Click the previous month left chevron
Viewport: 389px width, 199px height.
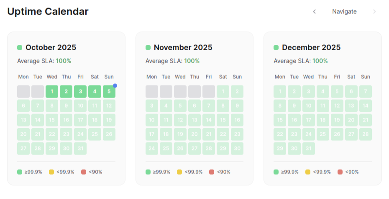[315, 11]
